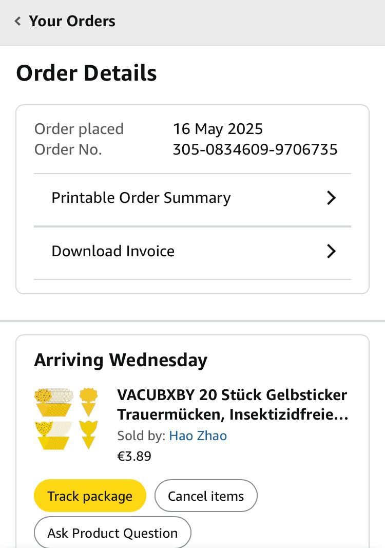This screenshot has width=385, height=548.
Task: Click the order date 16 May 2025
Action: [x=218, y=129]
